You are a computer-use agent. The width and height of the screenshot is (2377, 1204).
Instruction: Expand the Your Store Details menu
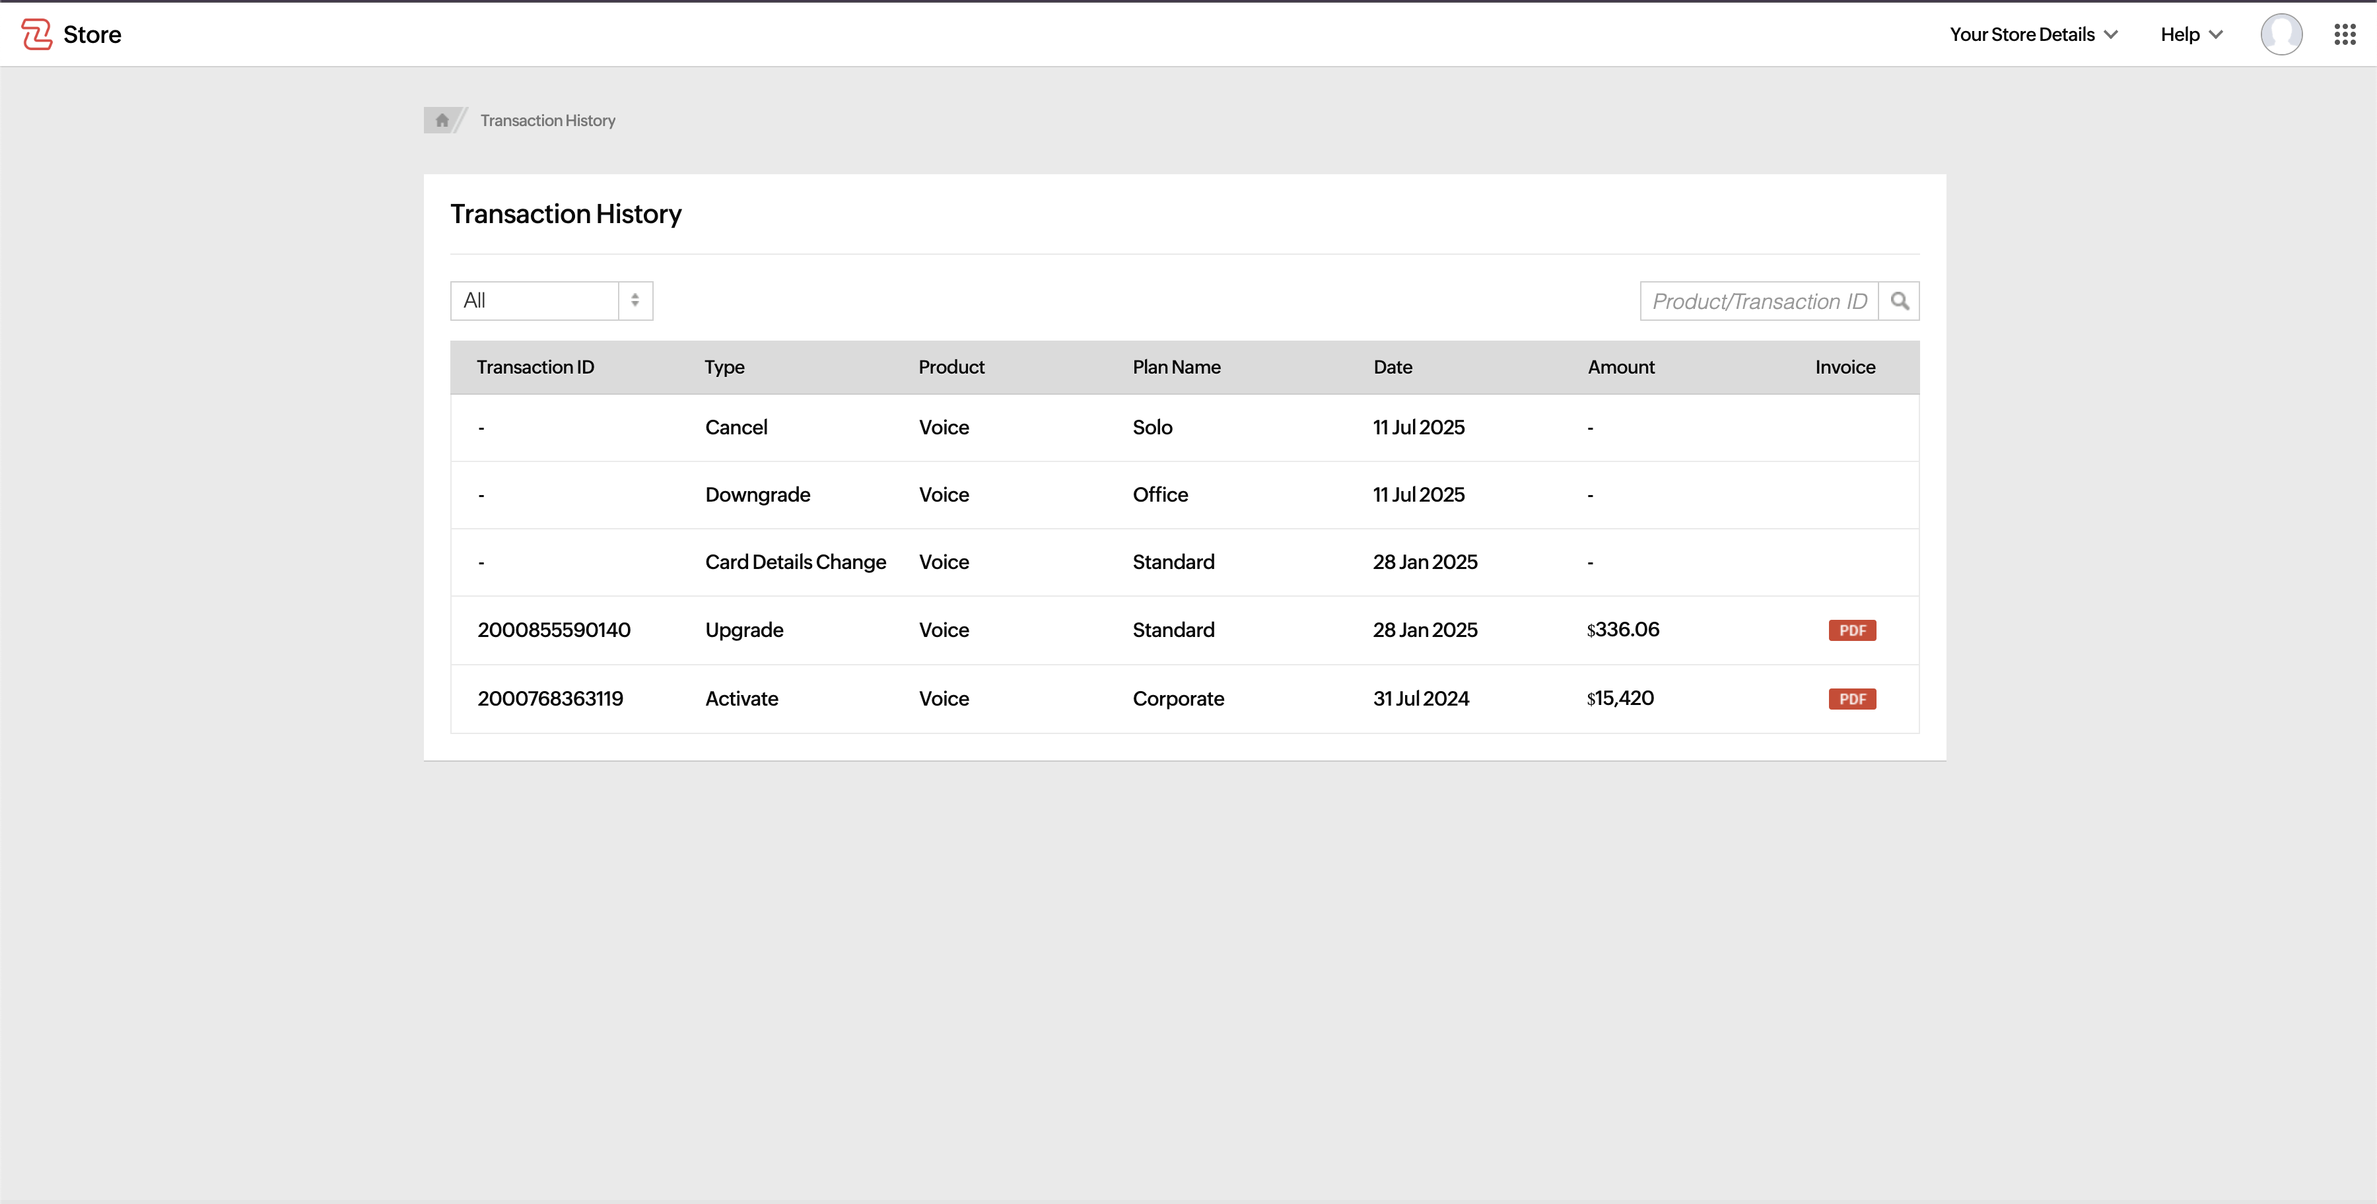2033,34
